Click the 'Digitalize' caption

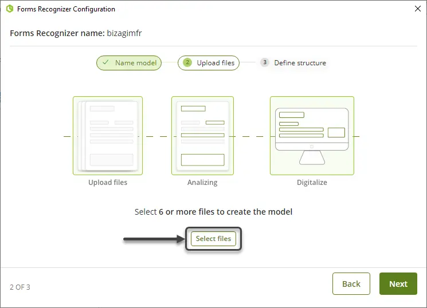312,182
